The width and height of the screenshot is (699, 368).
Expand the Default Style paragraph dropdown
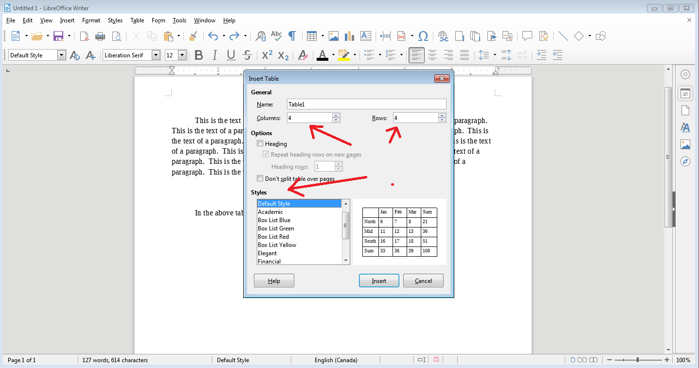coord(61,55)
